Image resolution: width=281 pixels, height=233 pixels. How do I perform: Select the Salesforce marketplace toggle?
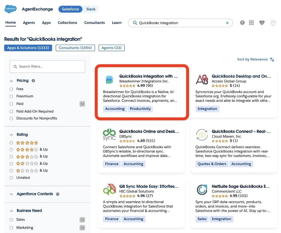click(70, 9)
